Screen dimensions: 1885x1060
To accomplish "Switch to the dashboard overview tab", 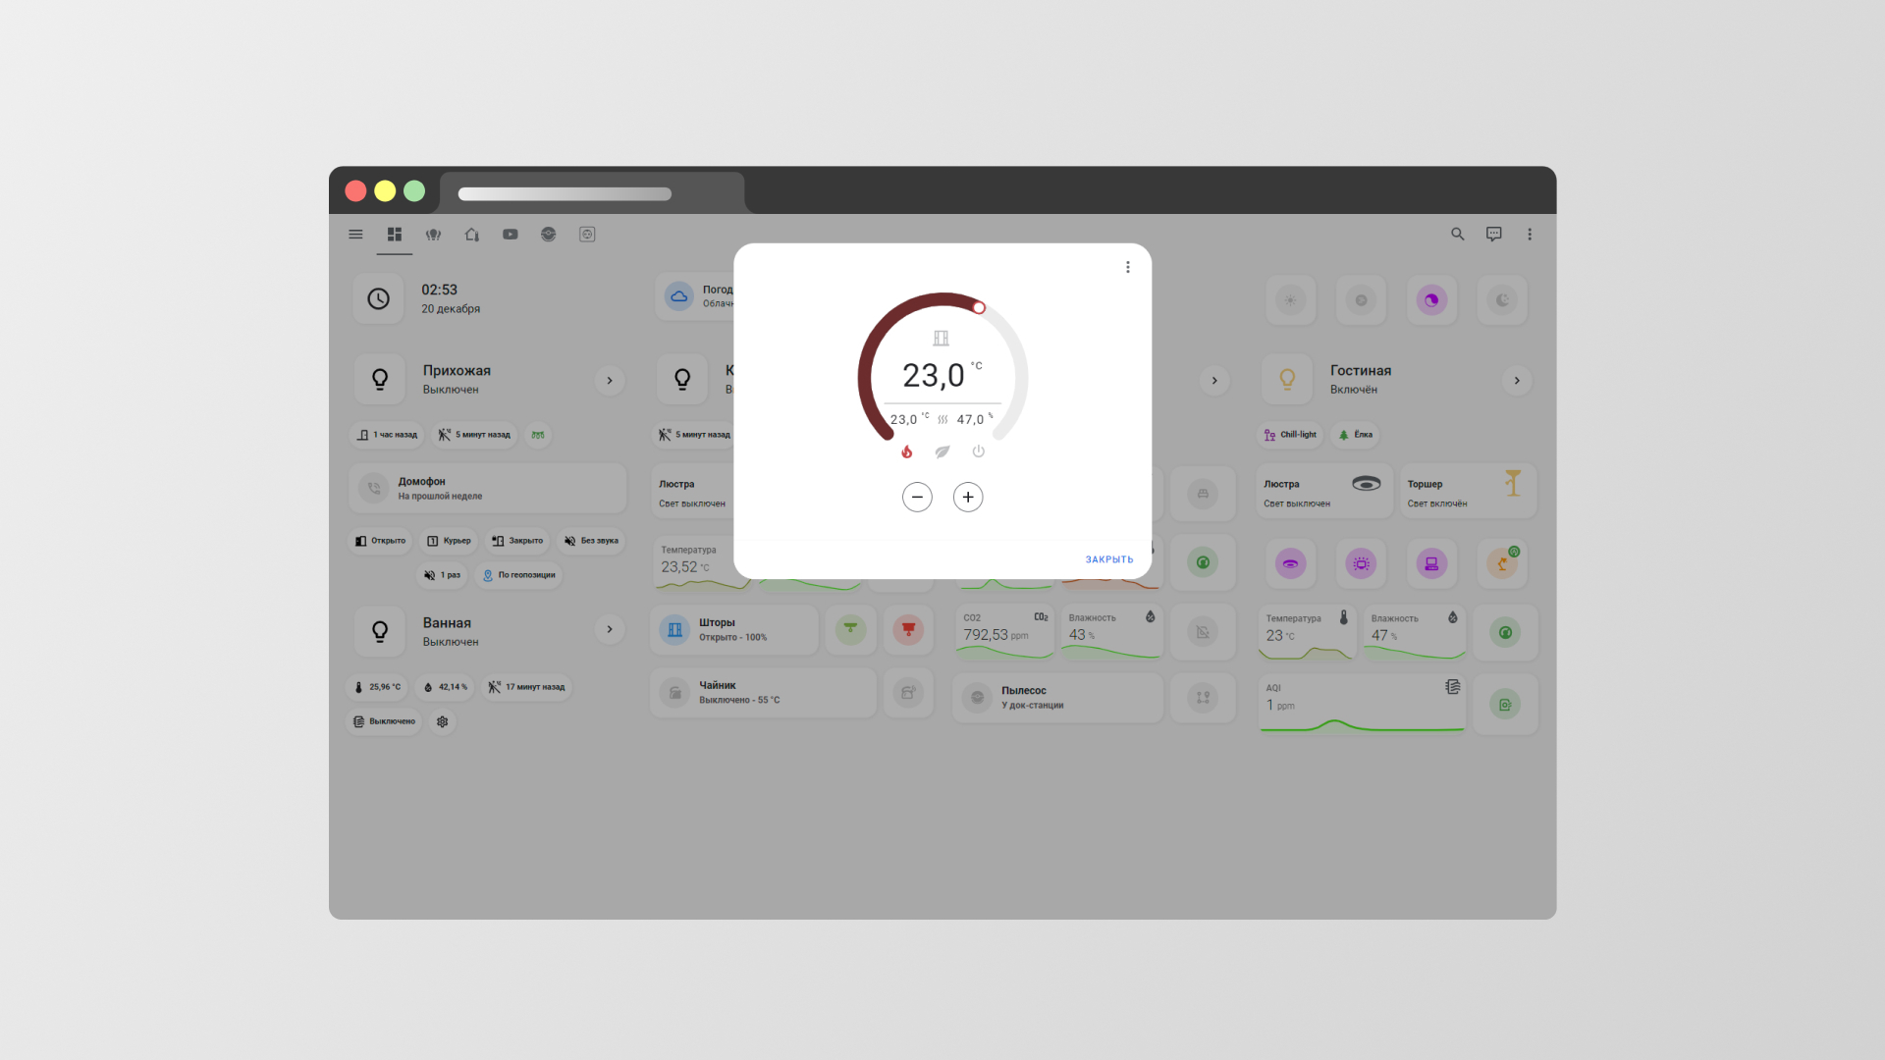I will (x=395, y=235).
